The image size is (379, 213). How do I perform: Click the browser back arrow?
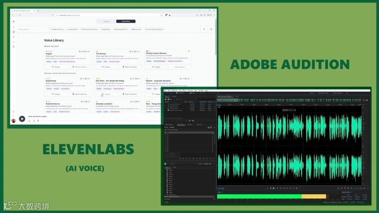[13, 15]
